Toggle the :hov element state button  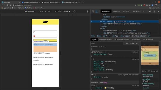tap(127, 43)
